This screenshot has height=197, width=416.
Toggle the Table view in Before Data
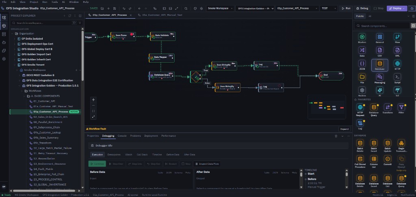160,173
